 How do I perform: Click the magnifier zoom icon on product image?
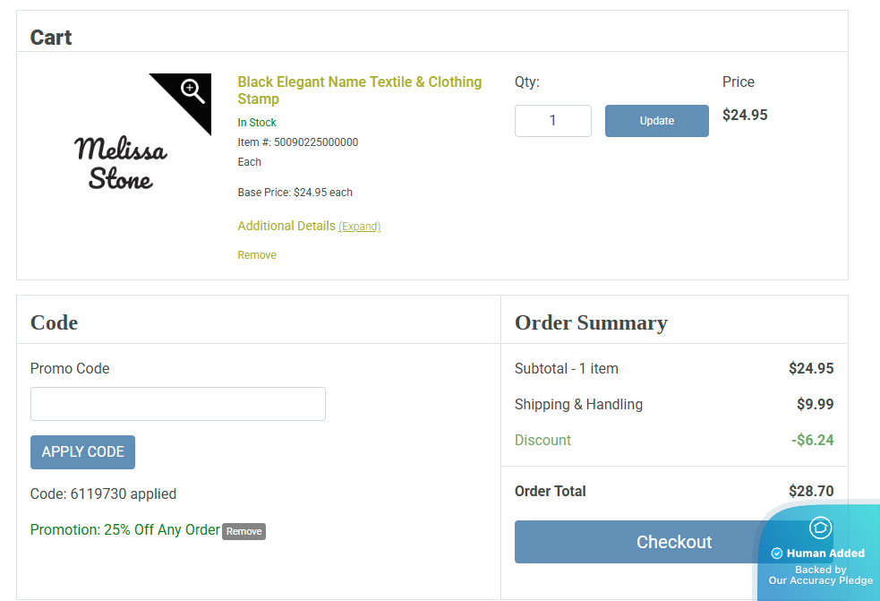(x=192, y=90)
